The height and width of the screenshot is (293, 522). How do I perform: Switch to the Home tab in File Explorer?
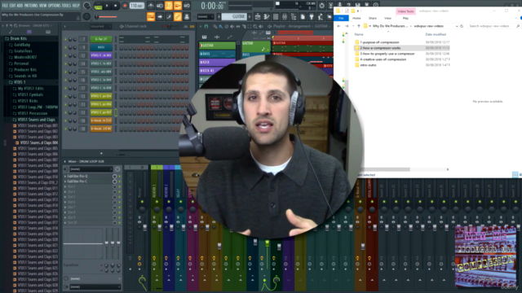356,18
